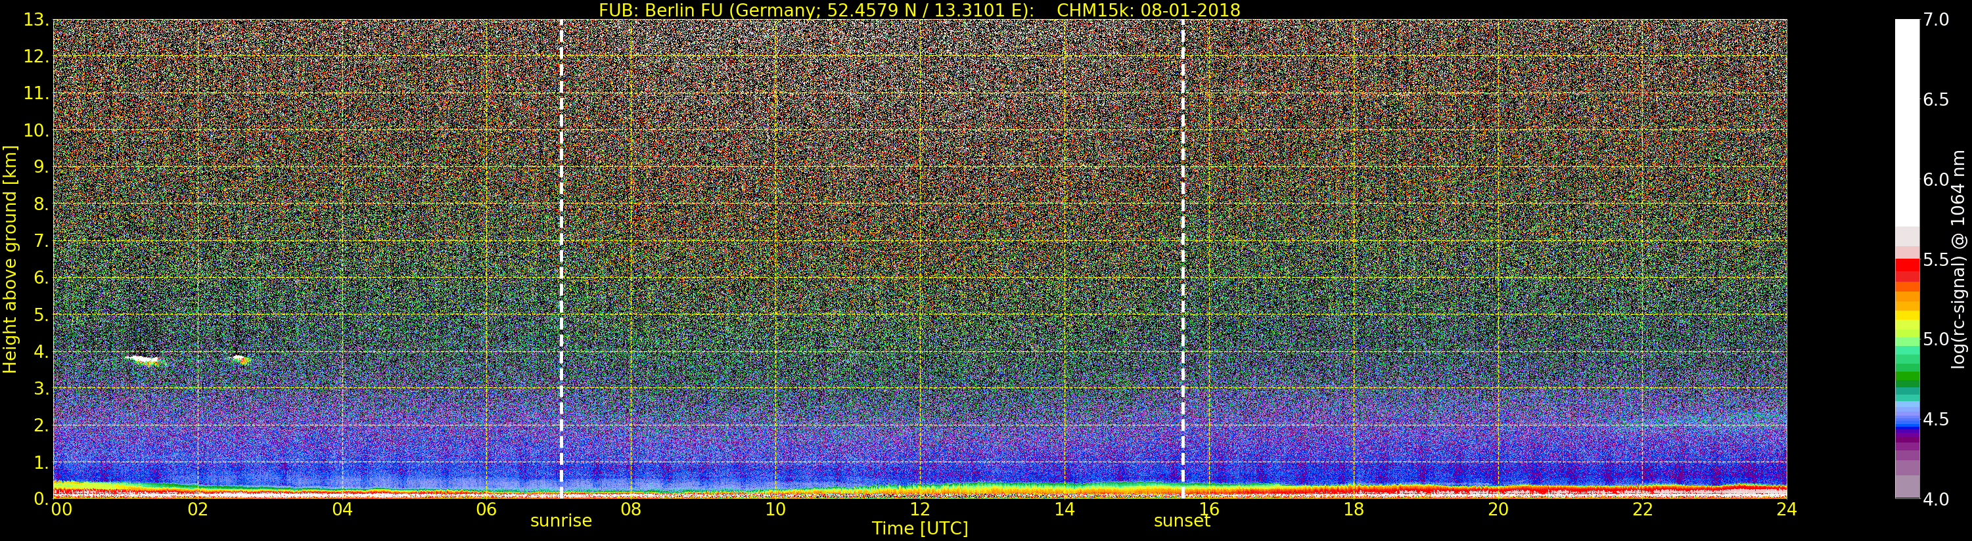Click the 'sunset' label below the time axis
The image size is (1972, 541).
1182,521
